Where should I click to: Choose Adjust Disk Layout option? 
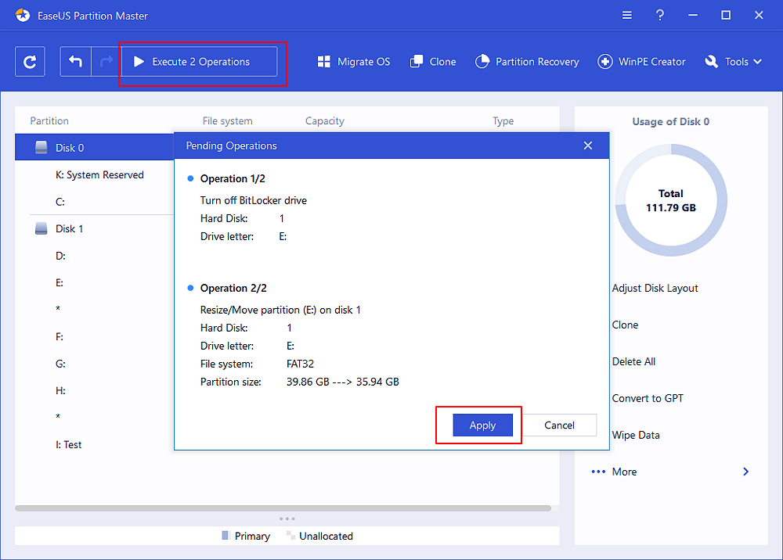[x=655, y=289]
